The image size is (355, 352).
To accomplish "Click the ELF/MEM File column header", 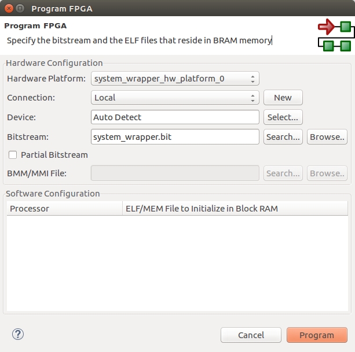I will coord(235,209).
